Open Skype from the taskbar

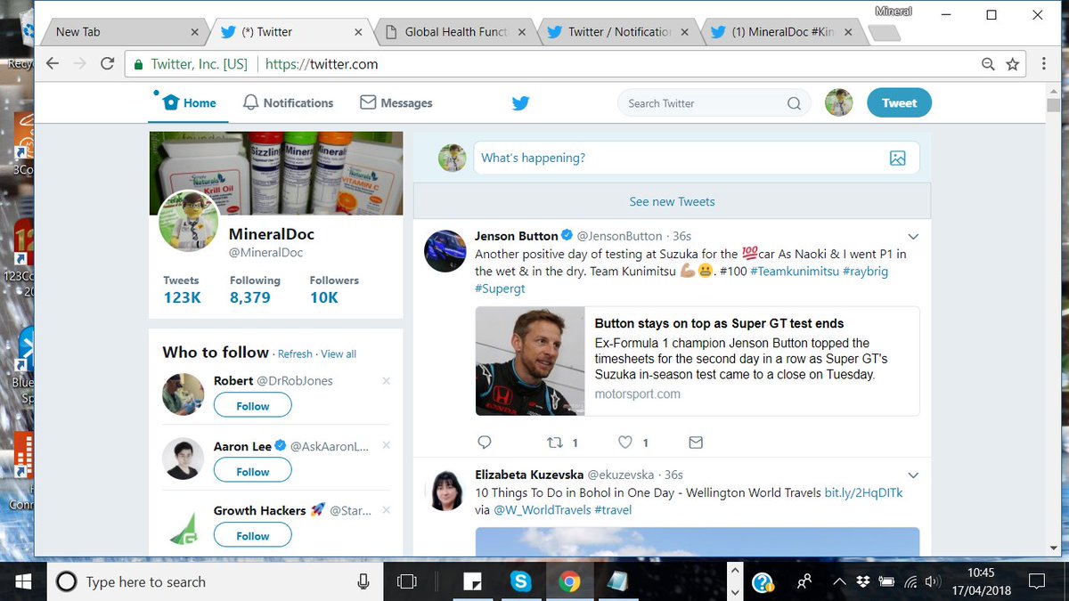click(x=521, y=581)
